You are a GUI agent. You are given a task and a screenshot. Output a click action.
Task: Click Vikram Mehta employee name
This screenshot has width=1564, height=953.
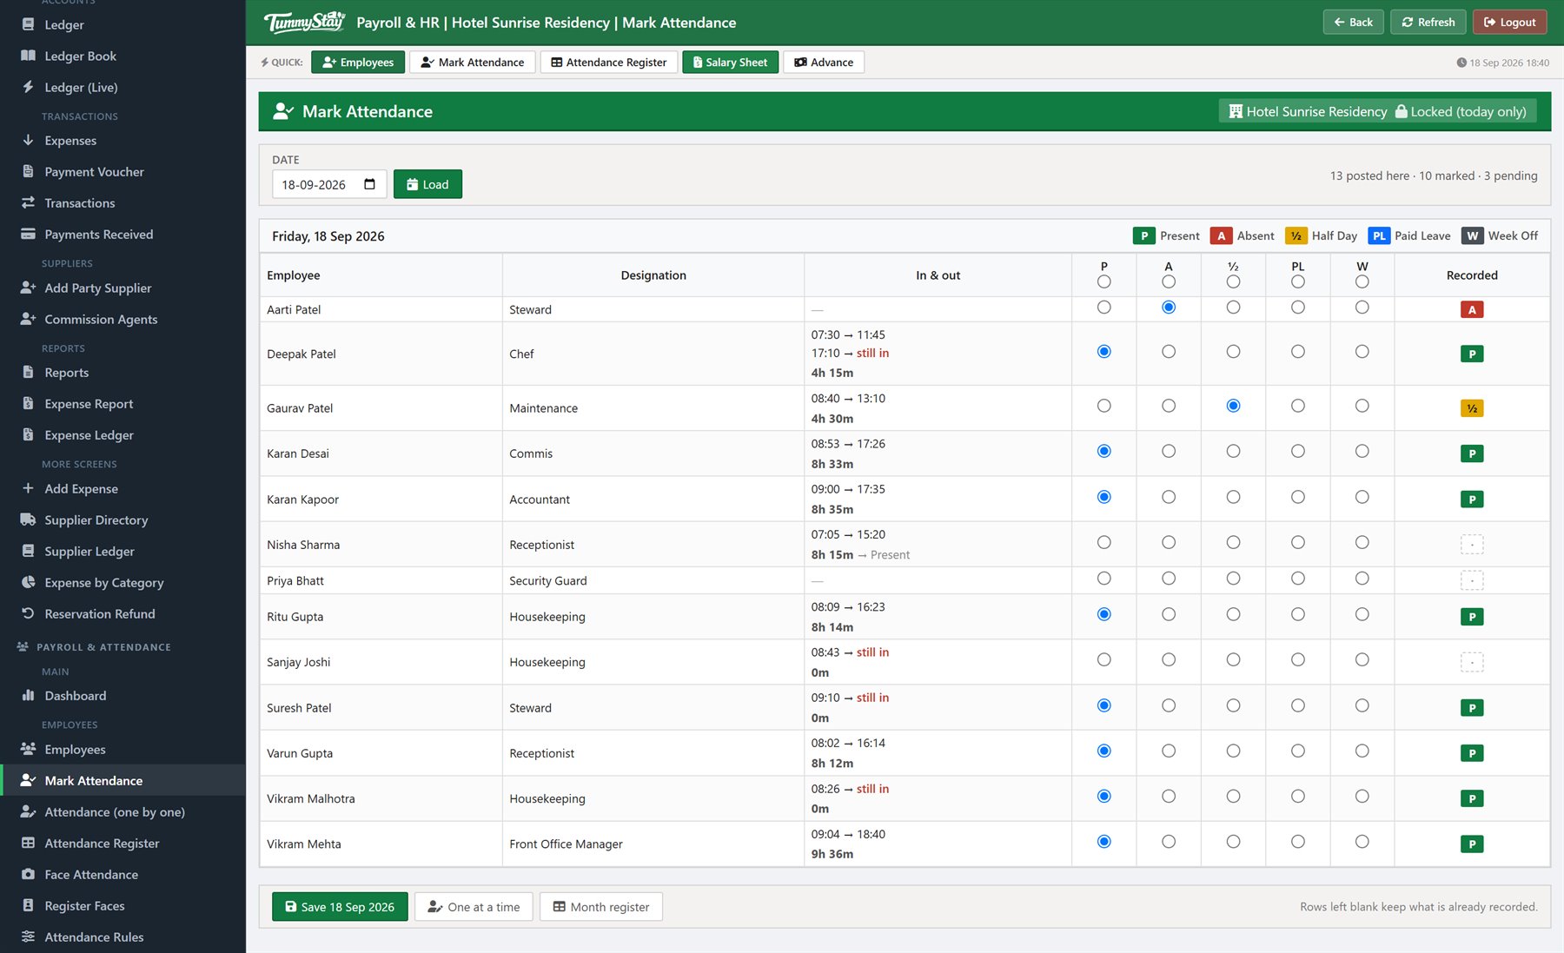pyautogui.click(x=303, y=844)
